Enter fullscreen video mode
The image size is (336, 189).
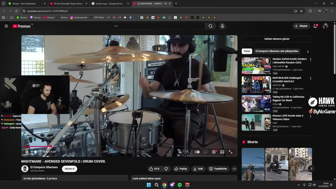click(230, 152)
